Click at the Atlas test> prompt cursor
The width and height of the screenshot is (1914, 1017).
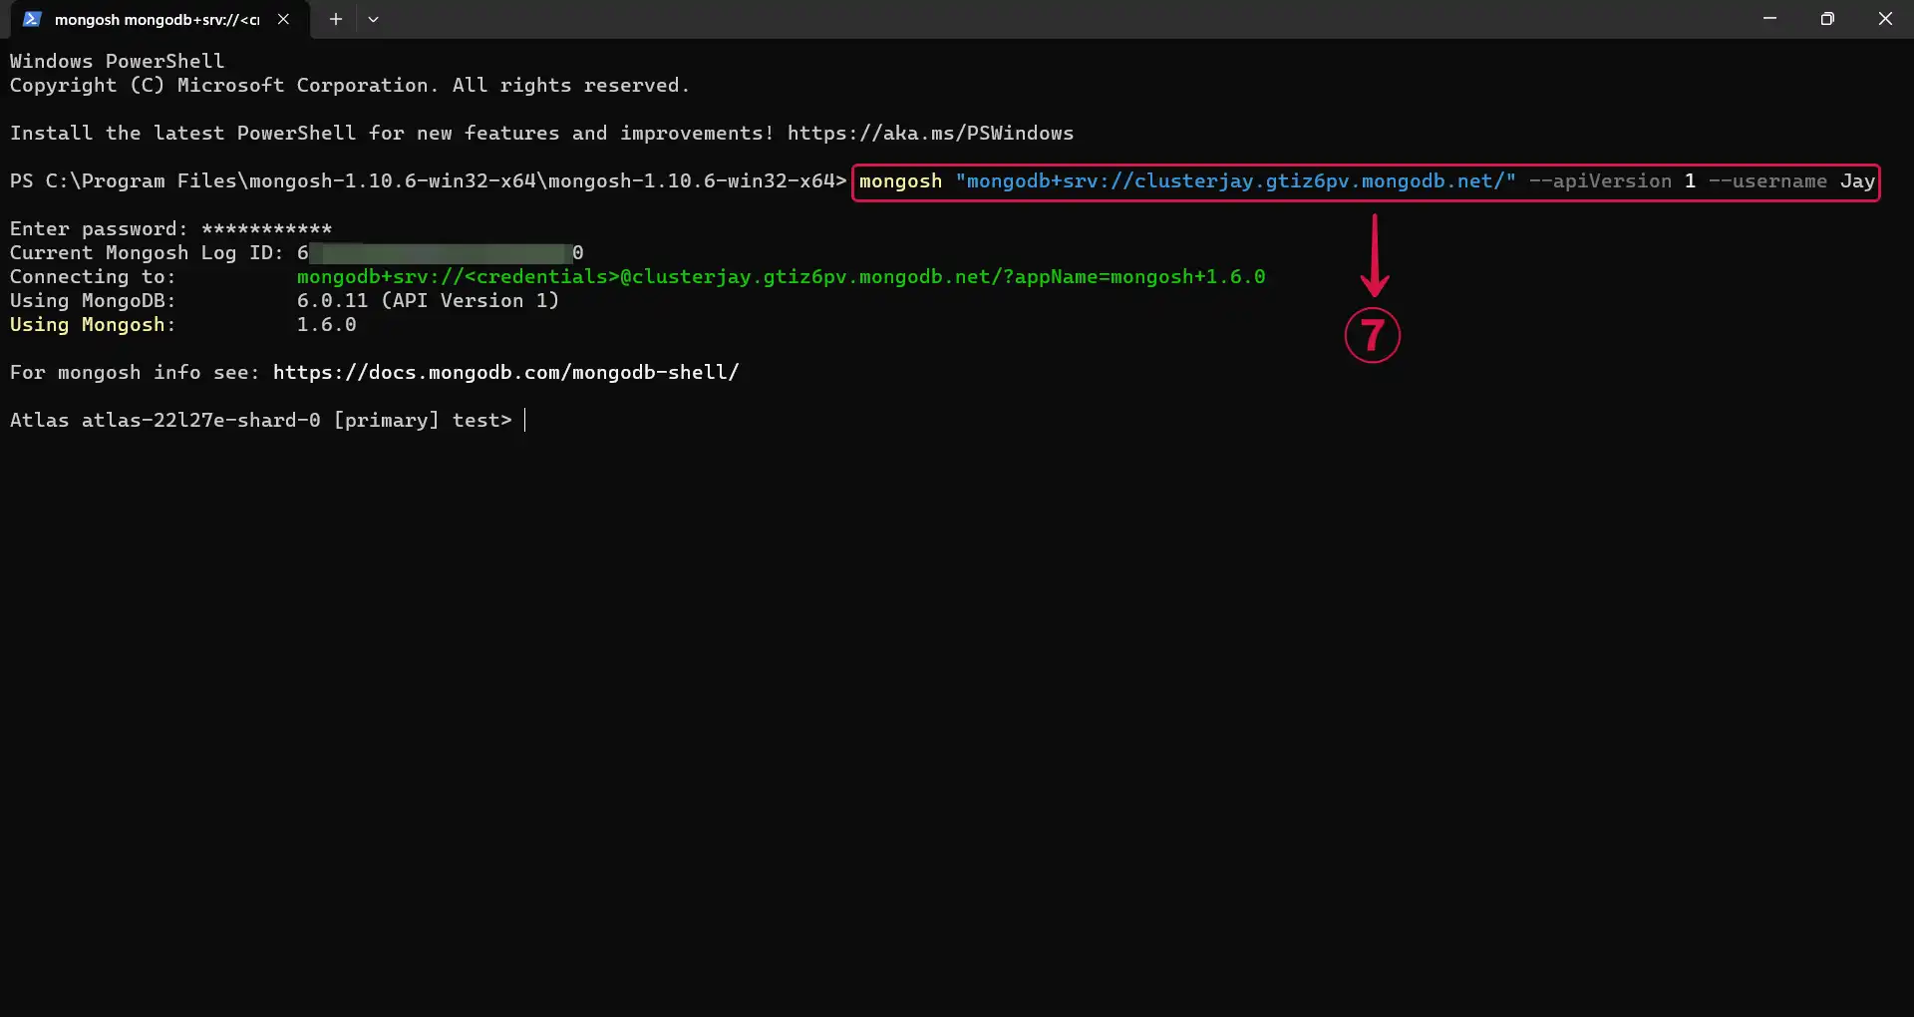(525, 420)
